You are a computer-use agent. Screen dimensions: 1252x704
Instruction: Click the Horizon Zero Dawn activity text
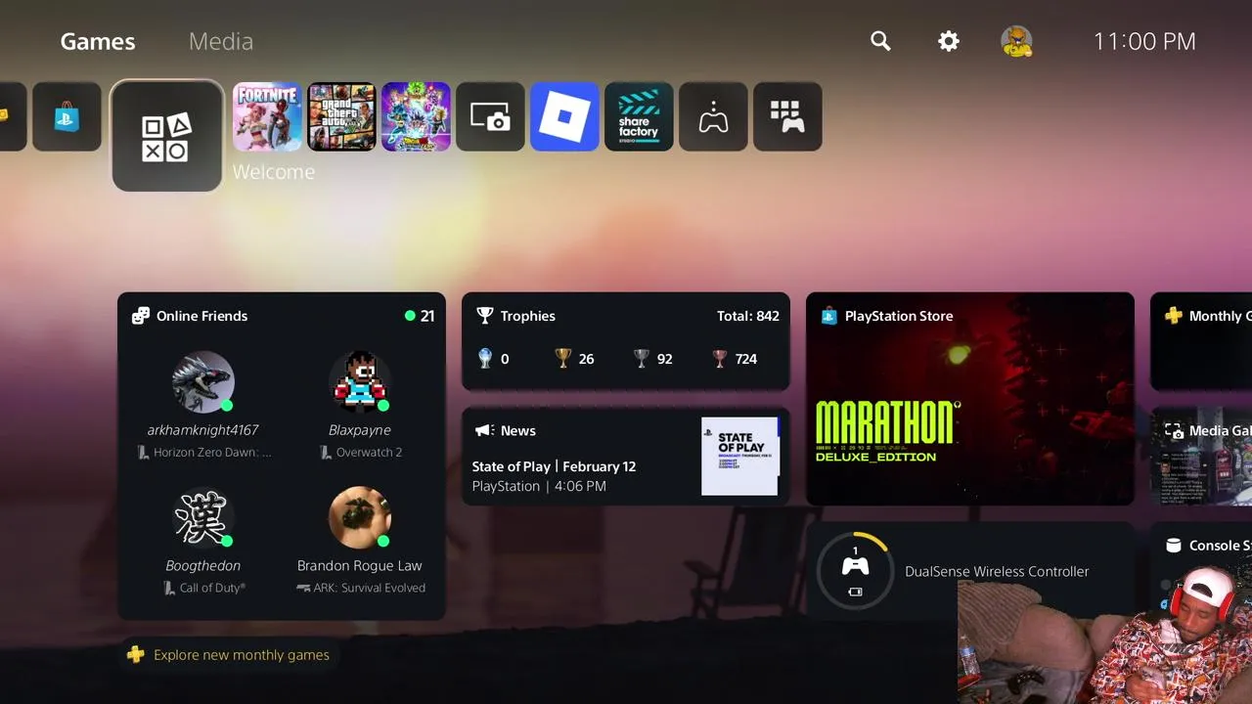pos(212,453)
